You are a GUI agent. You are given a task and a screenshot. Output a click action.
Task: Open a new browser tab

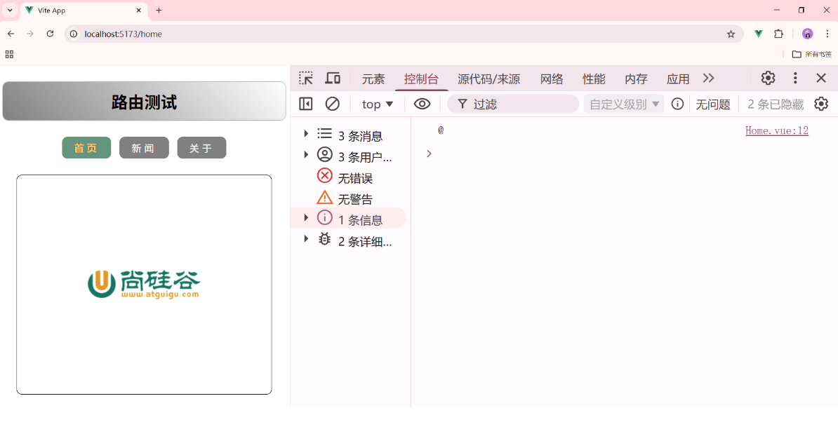pyautogui.click(x=159, y=10)
